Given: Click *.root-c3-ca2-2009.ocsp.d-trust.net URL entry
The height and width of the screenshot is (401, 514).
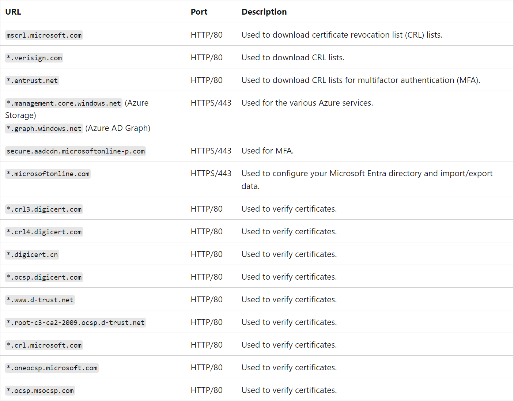Looking at the screenshot, I should coord(75,323).
